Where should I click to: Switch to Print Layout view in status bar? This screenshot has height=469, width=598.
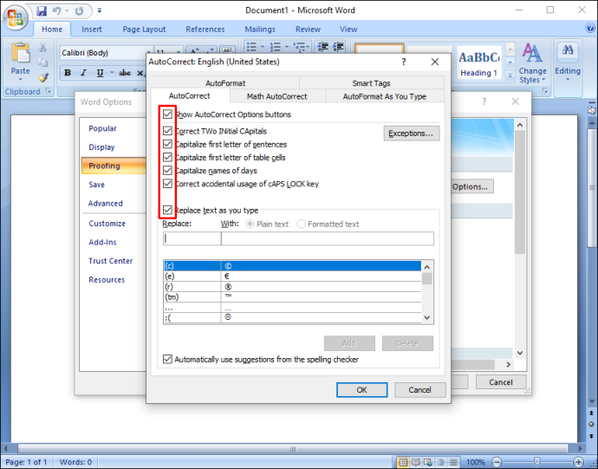click(x=403, y=462)
